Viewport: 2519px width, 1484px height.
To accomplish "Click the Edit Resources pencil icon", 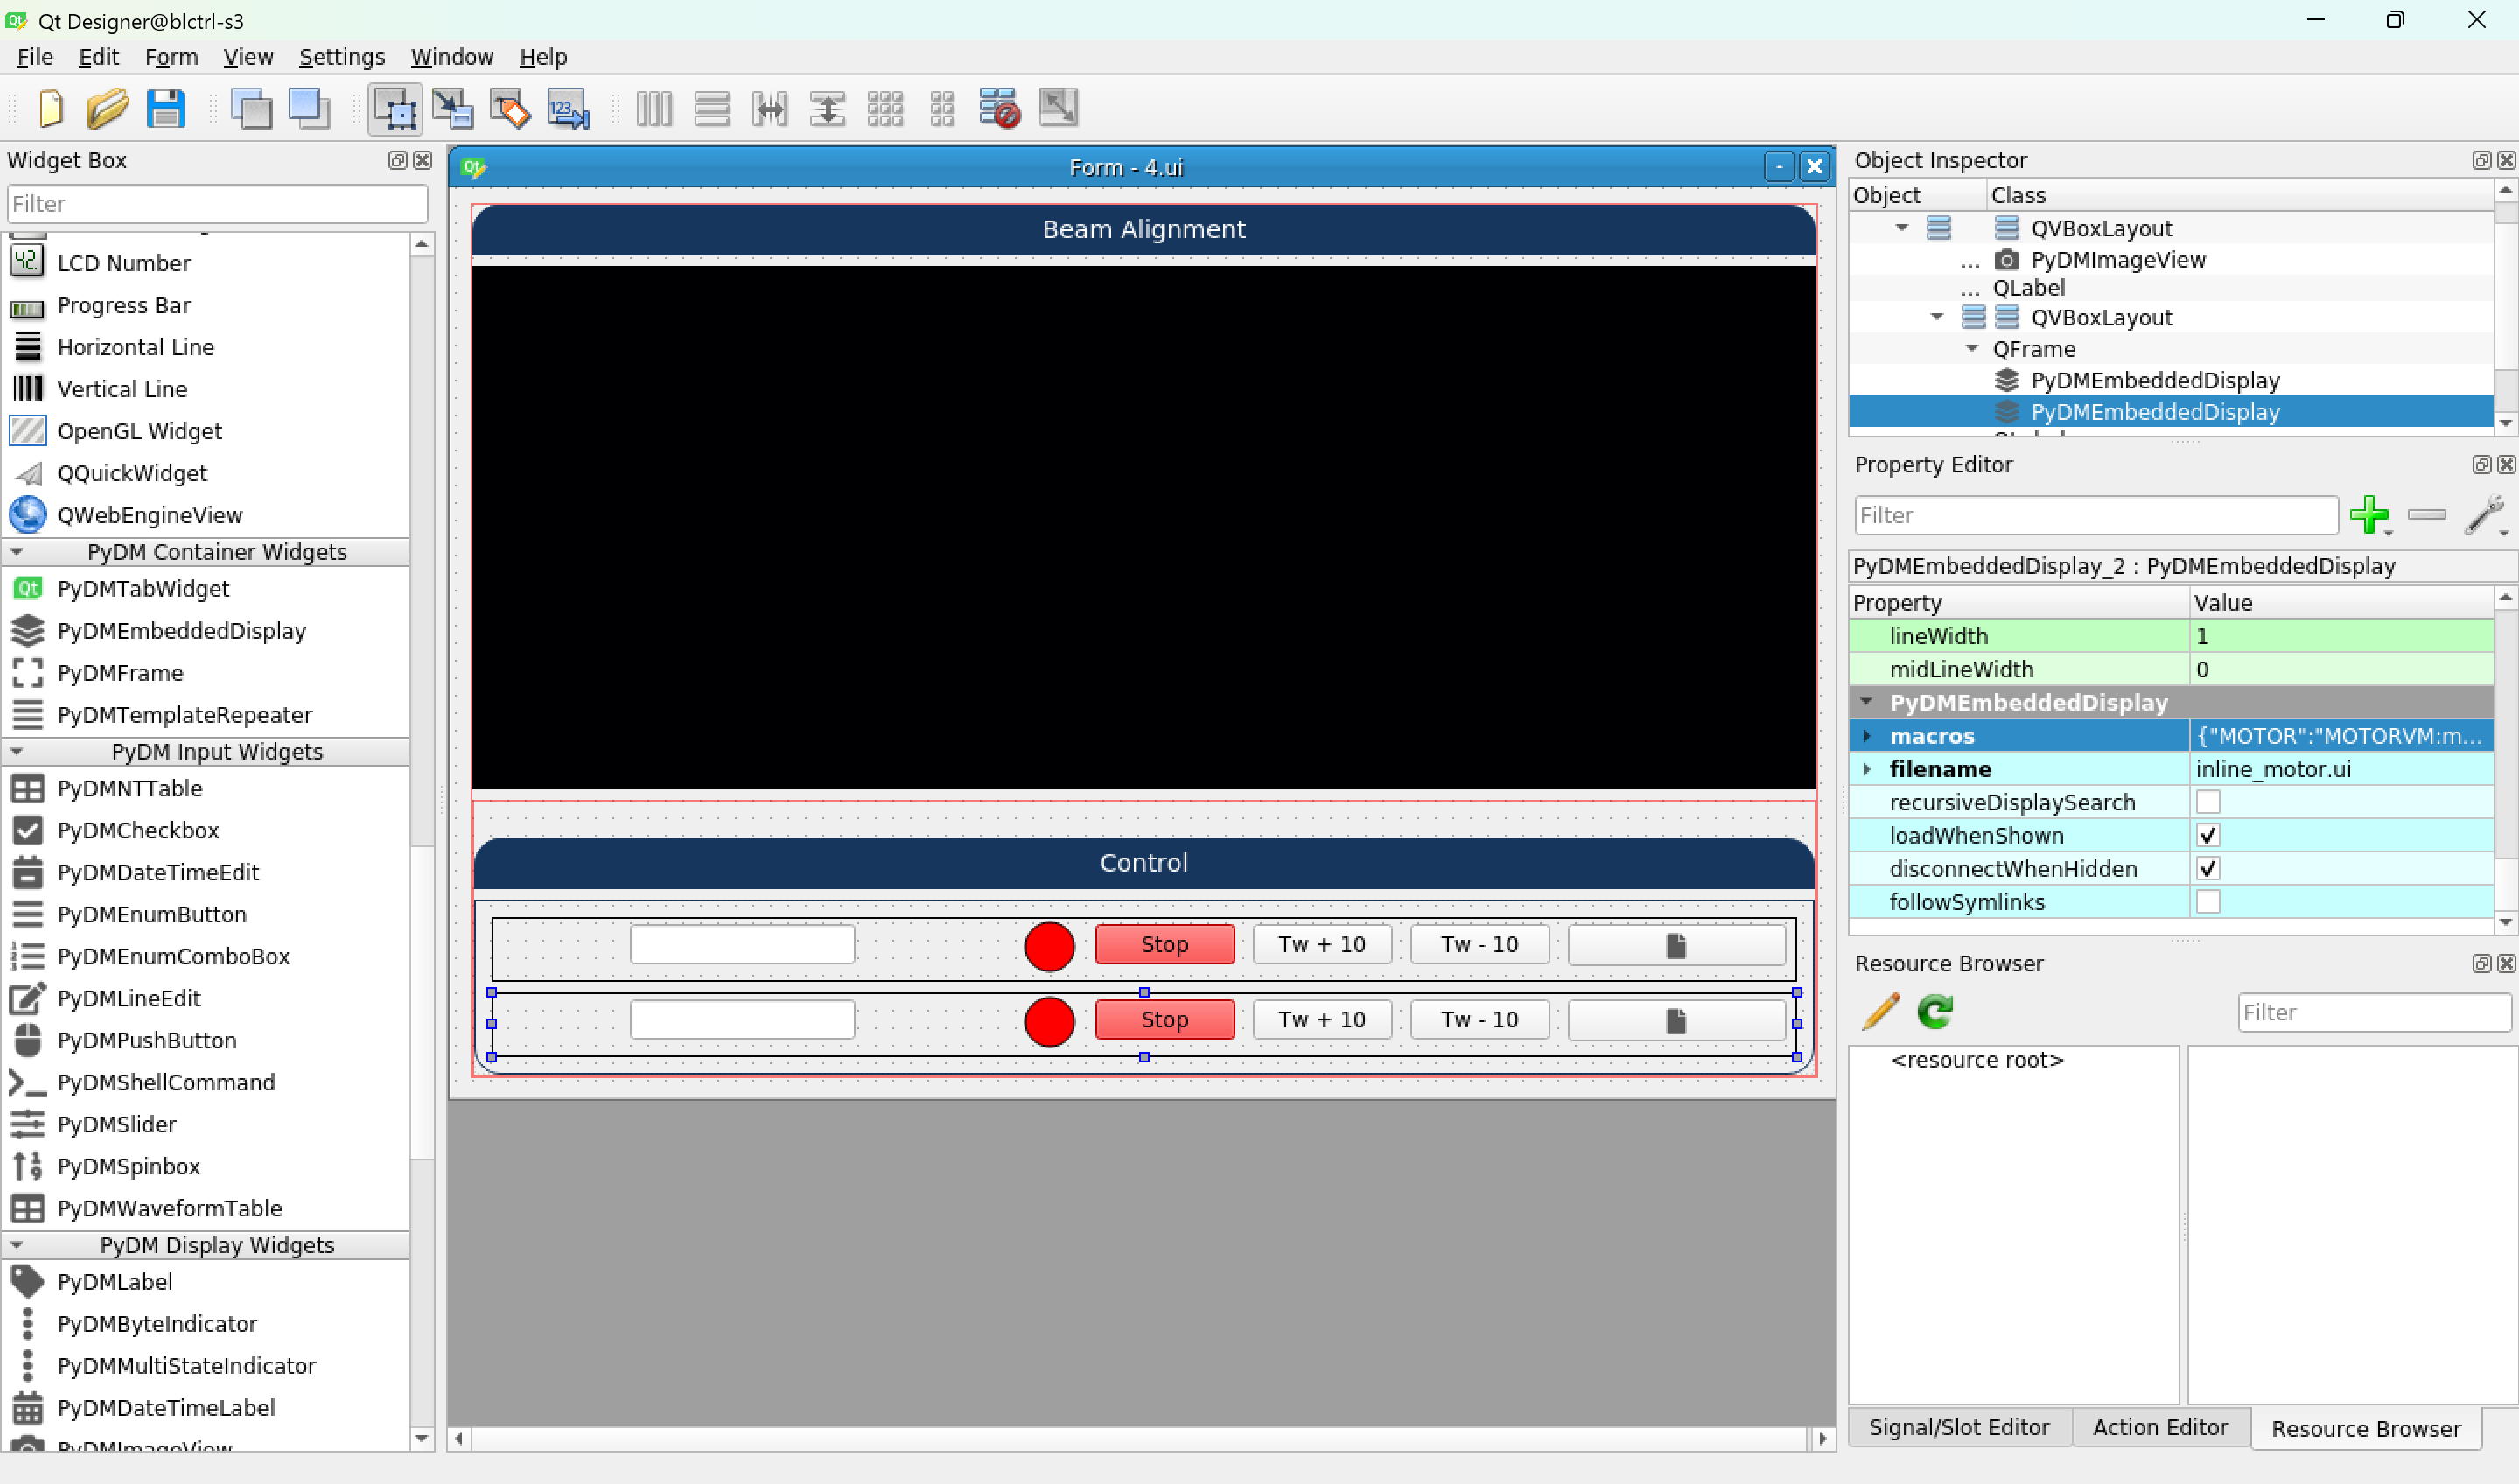I will 1880,1011.
